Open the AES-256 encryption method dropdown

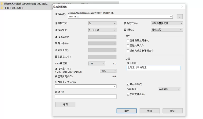pyautogui.click(x=169, y=89)
